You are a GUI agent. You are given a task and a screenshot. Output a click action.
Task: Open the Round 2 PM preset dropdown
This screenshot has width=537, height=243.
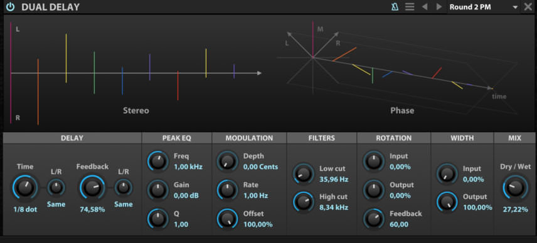pos(483,7)
